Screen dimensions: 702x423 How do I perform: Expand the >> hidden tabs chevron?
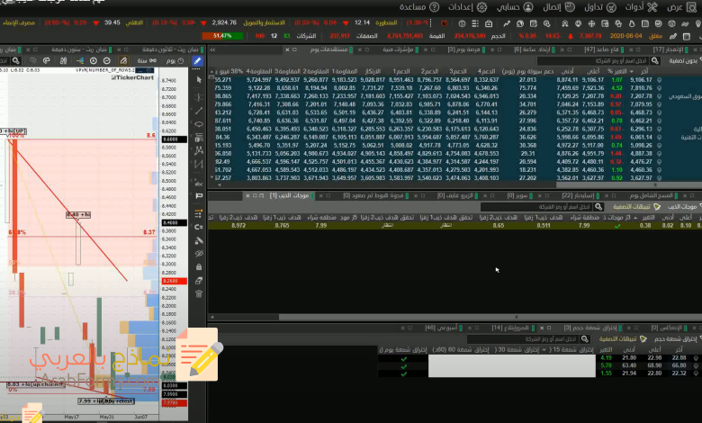[212, 49]
